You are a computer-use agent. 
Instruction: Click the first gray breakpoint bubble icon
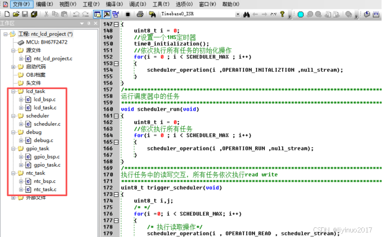click(x=310, y=14)
